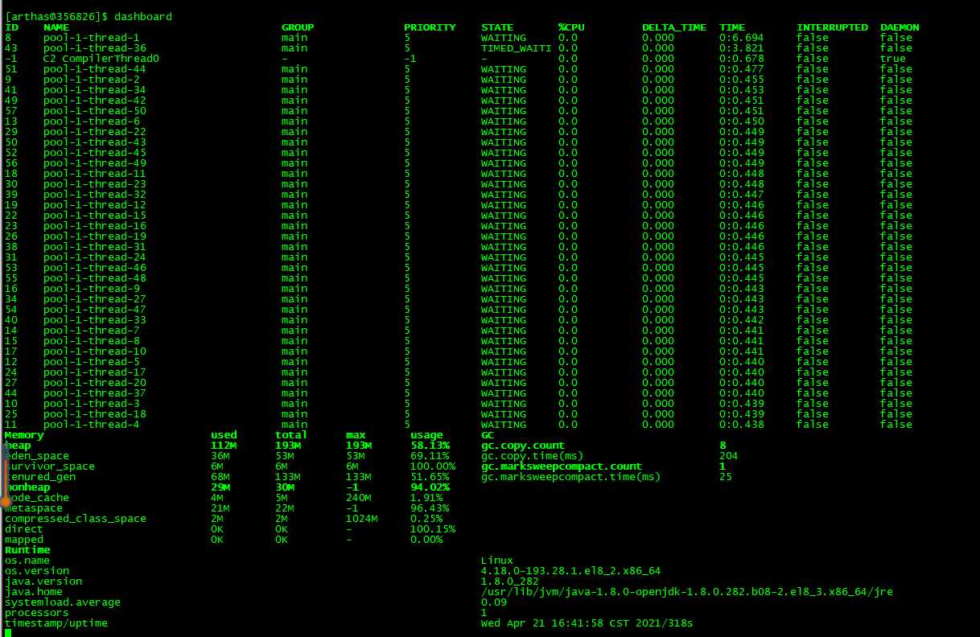Click the time value 0:0.447
Viewport: 980px width, 637px height.
pyautogui.click(x=742, y=195)
